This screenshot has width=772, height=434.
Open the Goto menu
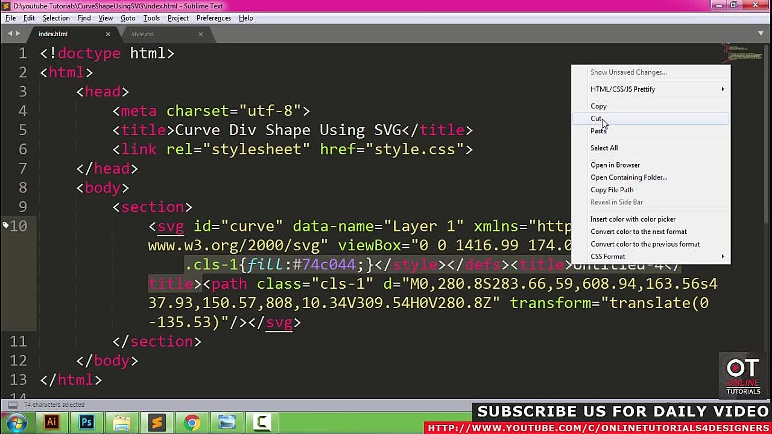click(x=128, y=18)
